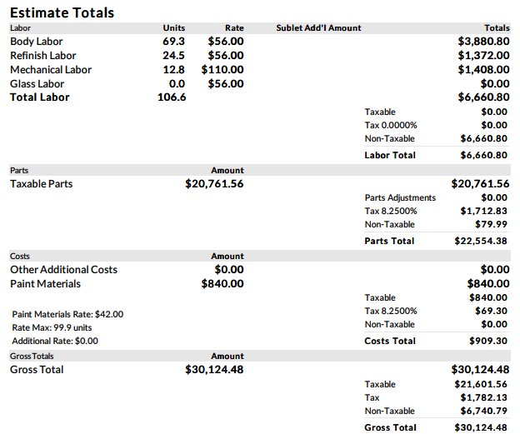Click the Costs Total $909.30 value
The image size is (520, 434).
(488, 341)
